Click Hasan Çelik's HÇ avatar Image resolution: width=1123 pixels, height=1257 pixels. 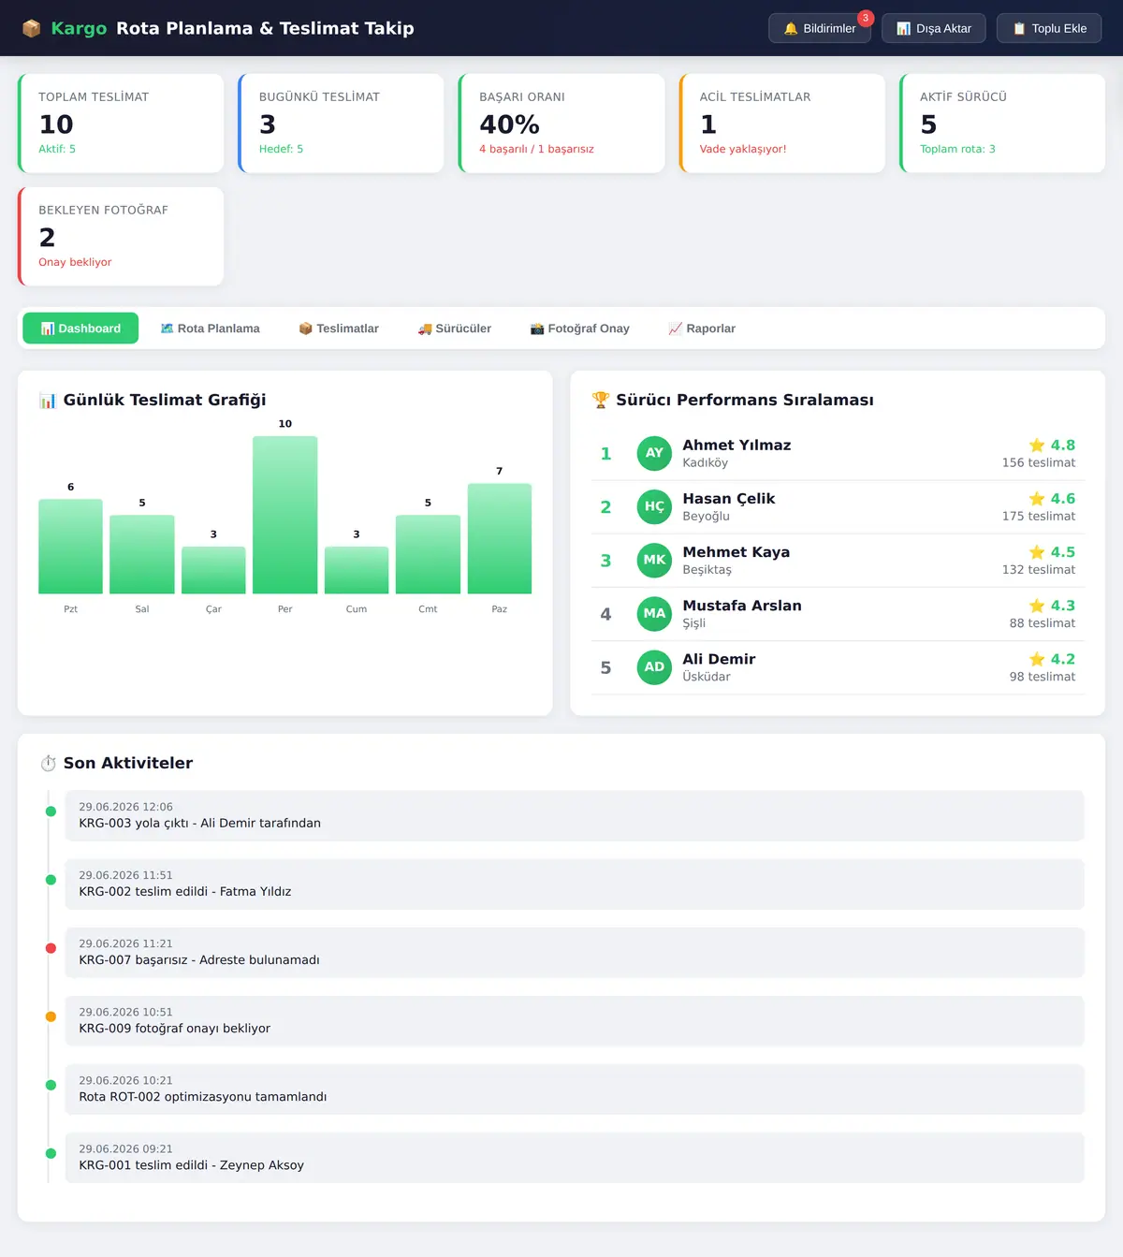pyautogui.click(x=654, y=506)
